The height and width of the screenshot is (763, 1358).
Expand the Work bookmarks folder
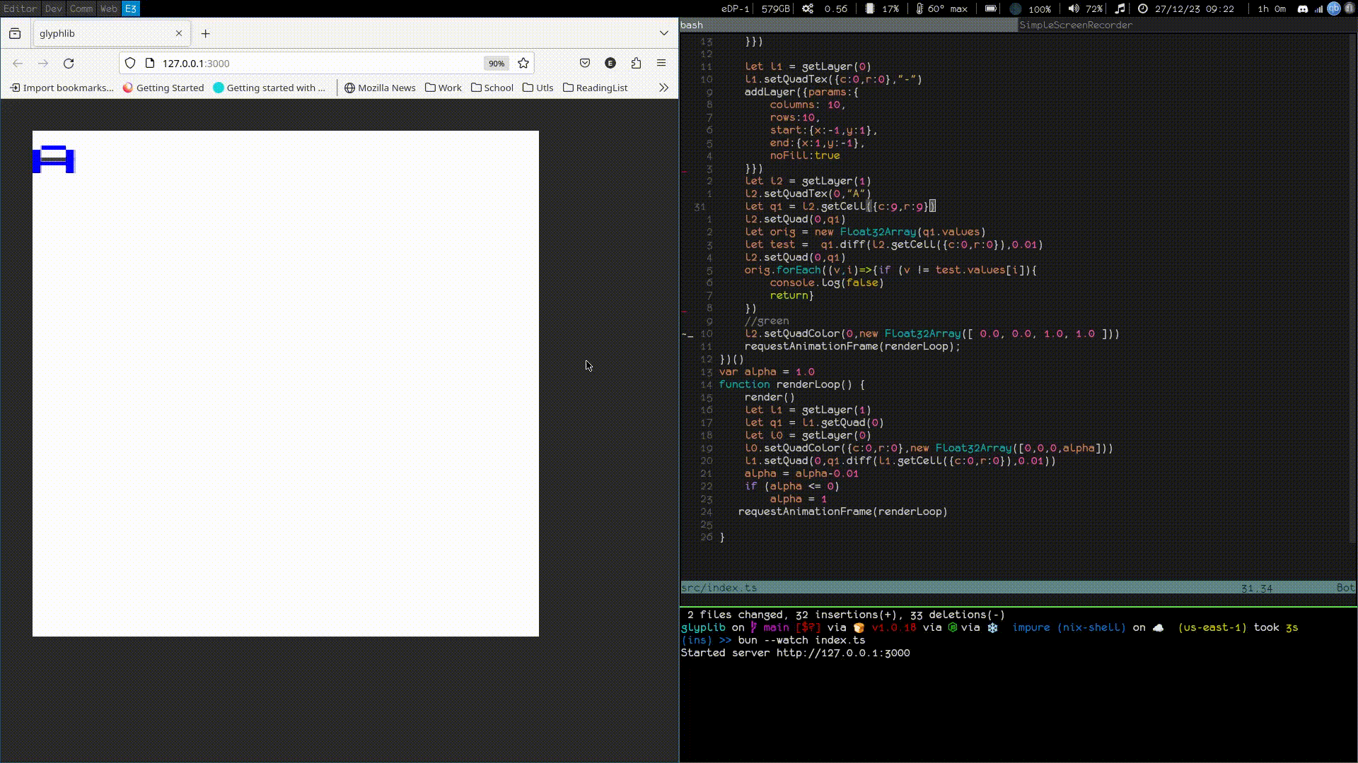tap(443, 88)
